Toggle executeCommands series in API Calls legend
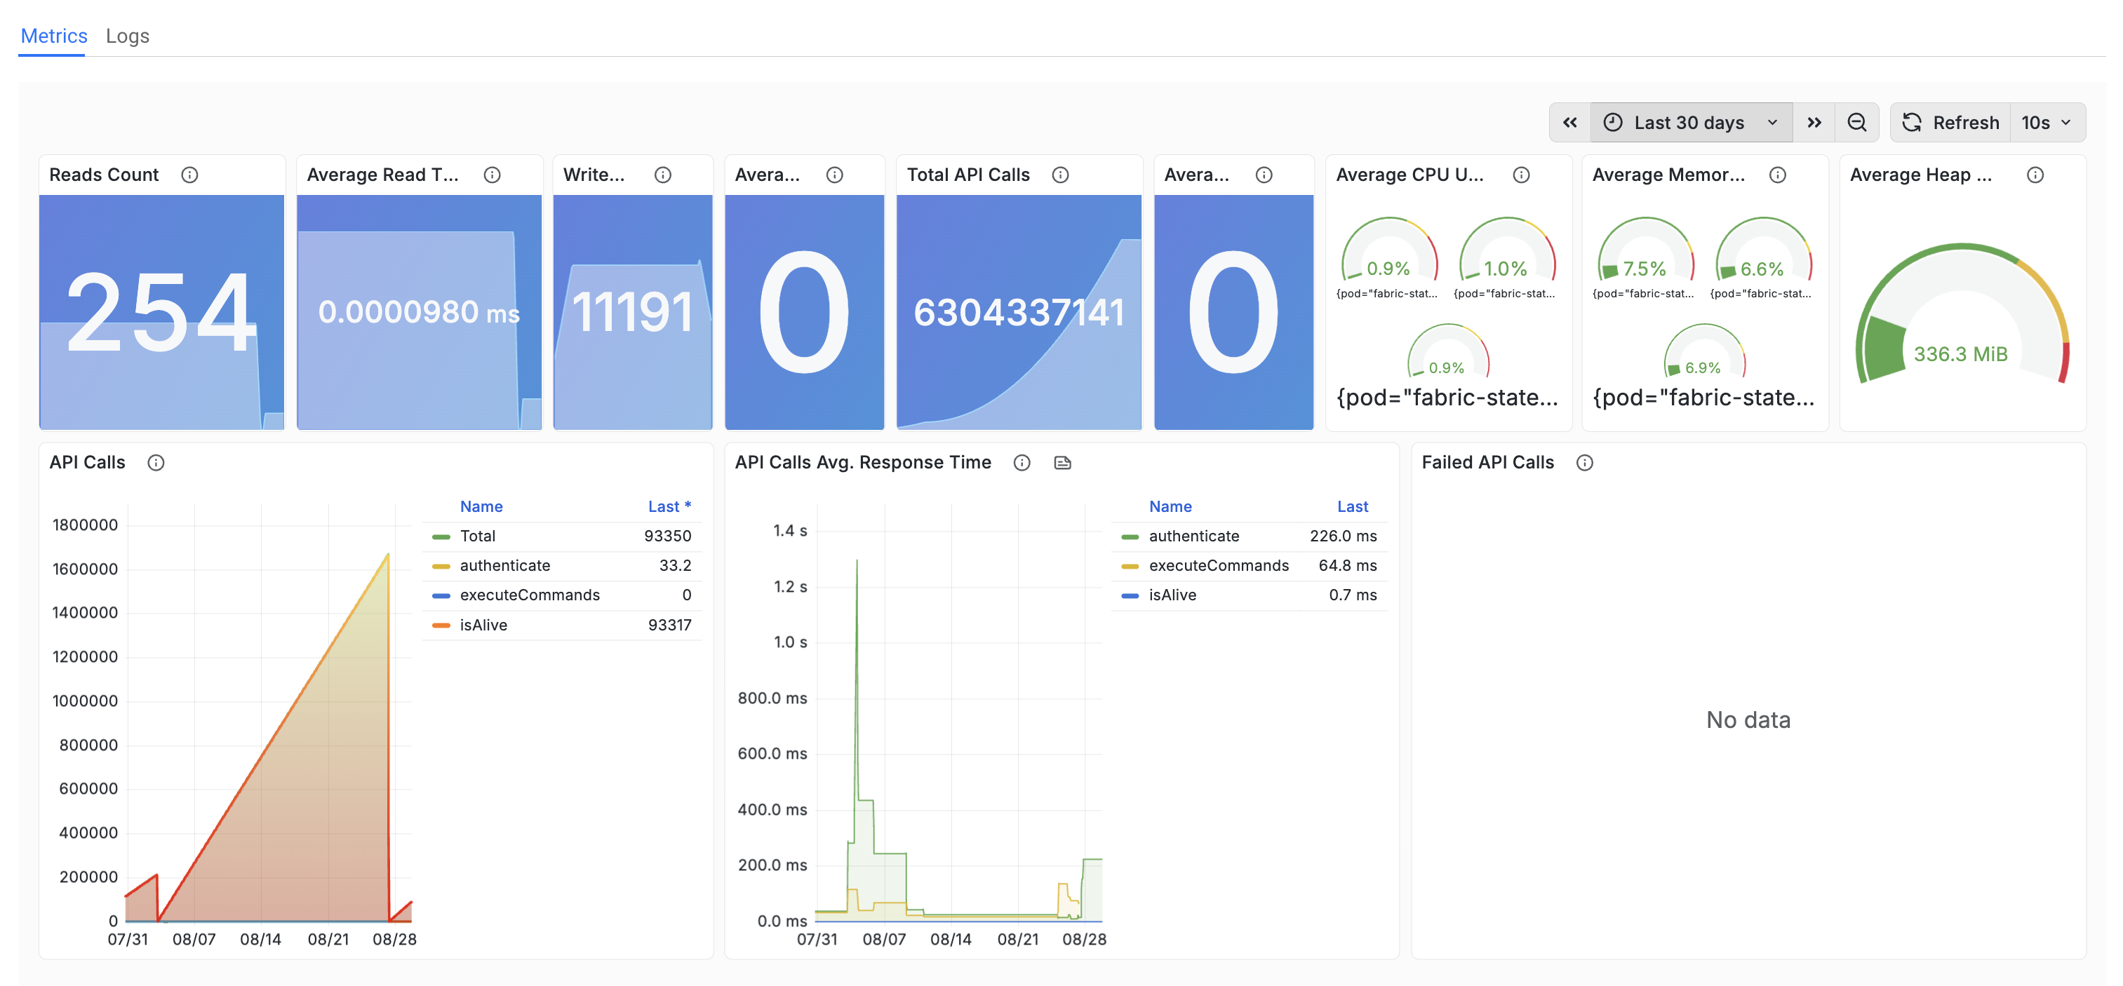The width and height of the screenshot is (2123, 986). point(529,595)
